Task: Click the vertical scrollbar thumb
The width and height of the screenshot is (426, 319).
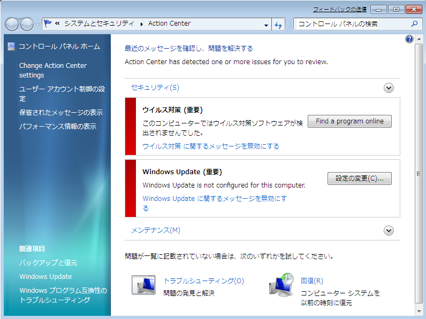Action: (x=419, y=174)
